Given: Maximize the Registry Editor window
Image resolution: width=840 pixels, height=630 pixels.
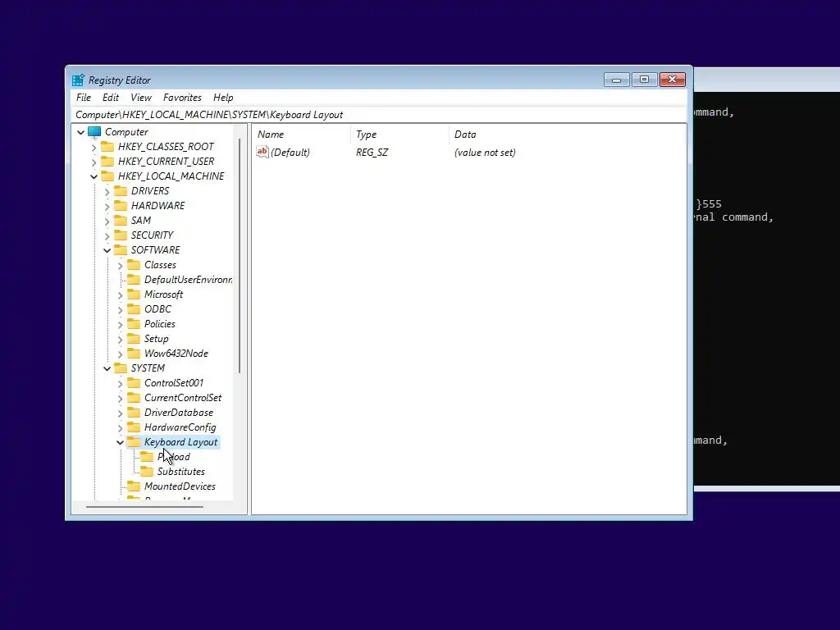Looking at the screenshot, I should coord(645,80).
